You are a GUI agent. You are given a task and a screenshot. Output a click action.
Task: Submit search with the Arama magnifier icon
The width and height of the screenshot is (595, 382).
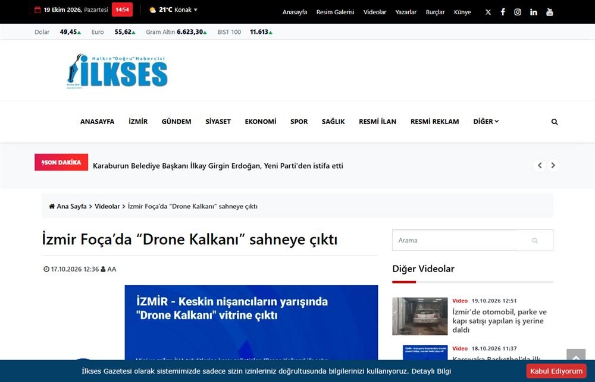535,240
